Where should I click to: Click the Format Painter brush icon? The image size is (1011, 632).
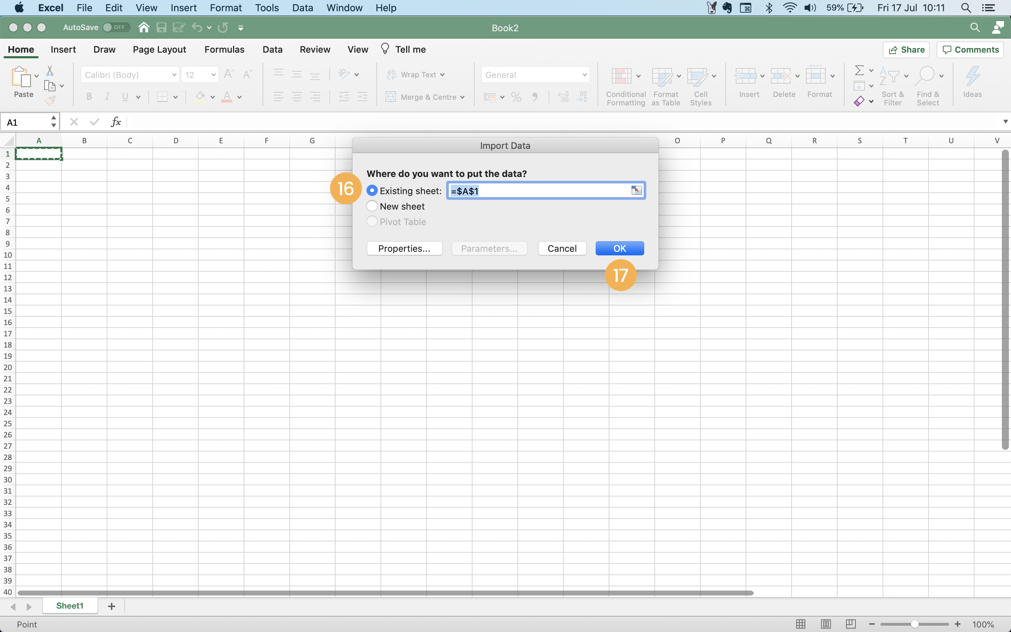pyautogui.click(x=50, y=100)
